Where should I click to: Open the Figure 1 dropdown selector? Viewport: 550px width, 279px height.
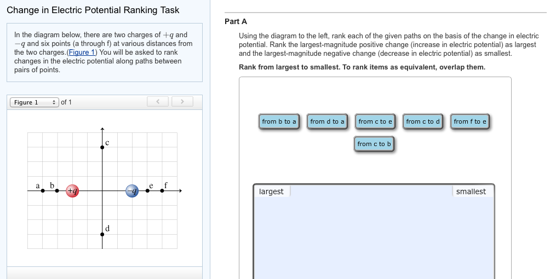click(x=35, y=102)
